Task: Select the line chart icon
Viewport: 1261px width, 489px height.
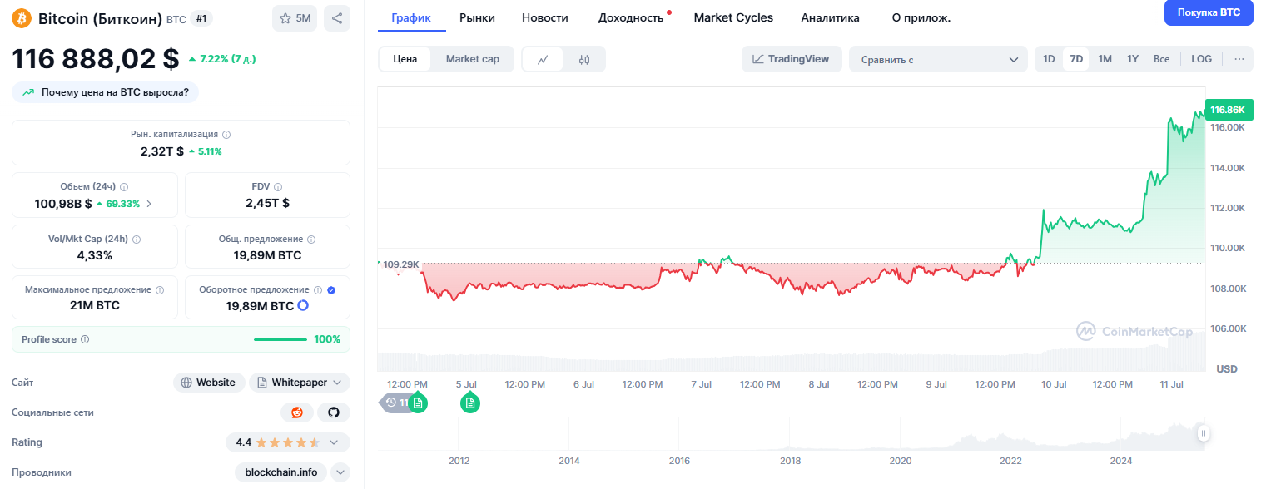Action: coord(543,59)
